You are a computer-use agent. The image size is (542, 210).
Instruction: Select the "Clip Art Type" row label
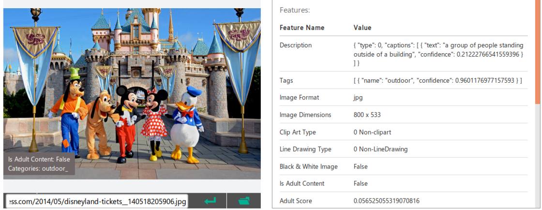tap(298, 132)
